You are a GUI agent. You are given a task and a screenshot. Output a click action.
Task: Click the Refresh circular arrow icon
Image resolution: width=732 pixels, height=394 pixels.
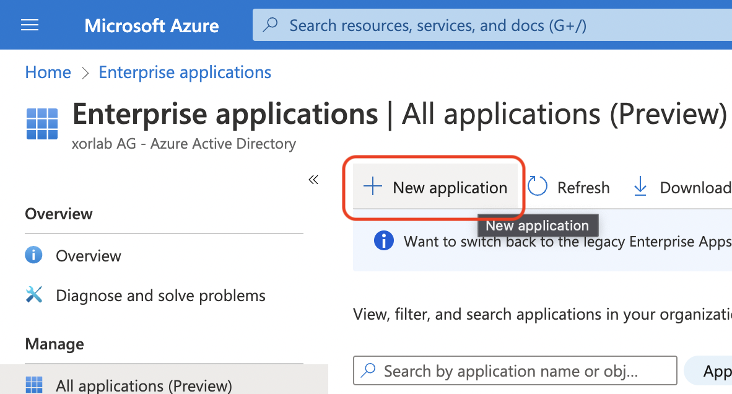(x=538, y=186)
